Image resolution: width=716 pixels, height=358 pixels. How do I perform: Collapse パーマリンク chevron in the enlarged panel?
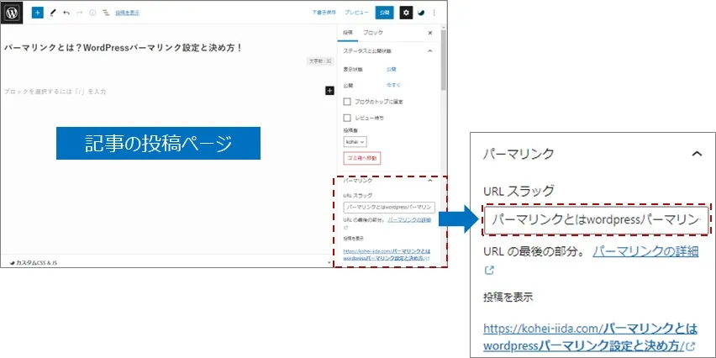[697, 154]
